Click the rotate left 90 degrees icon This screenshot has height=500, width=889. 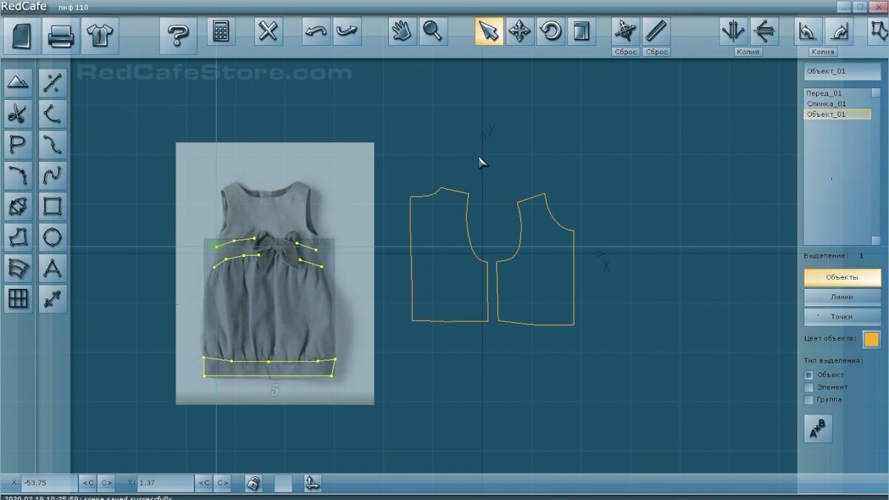(808, 31)
